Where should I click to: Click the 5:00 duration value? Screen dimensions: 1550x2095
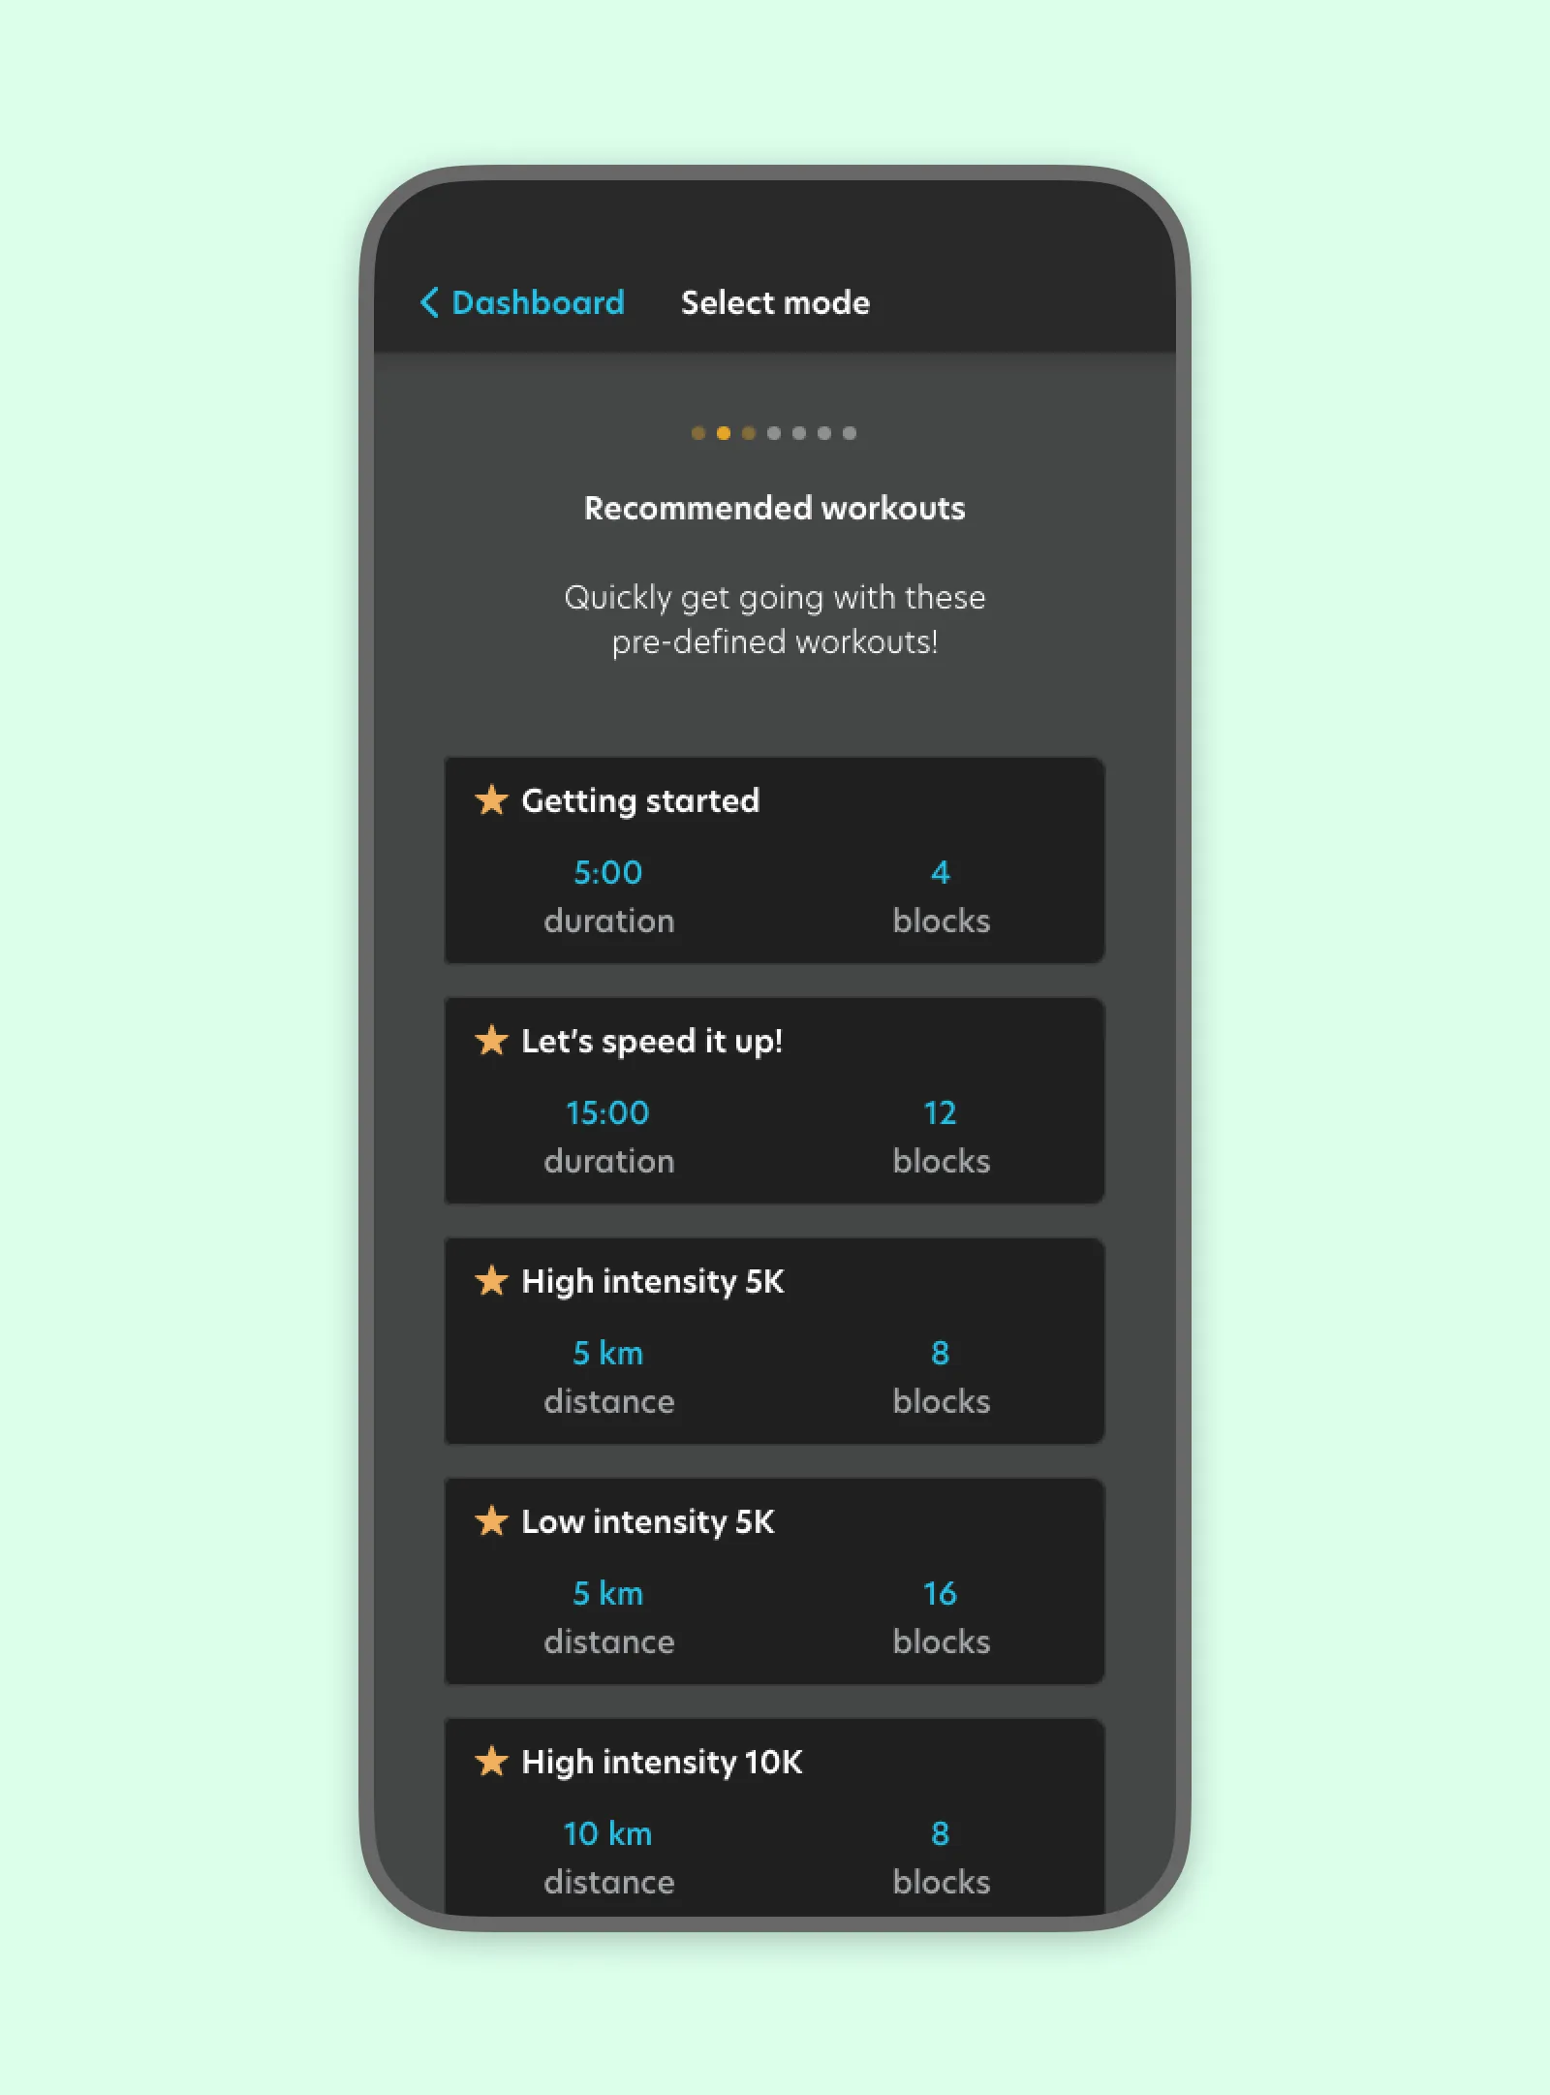pos(608,872)
